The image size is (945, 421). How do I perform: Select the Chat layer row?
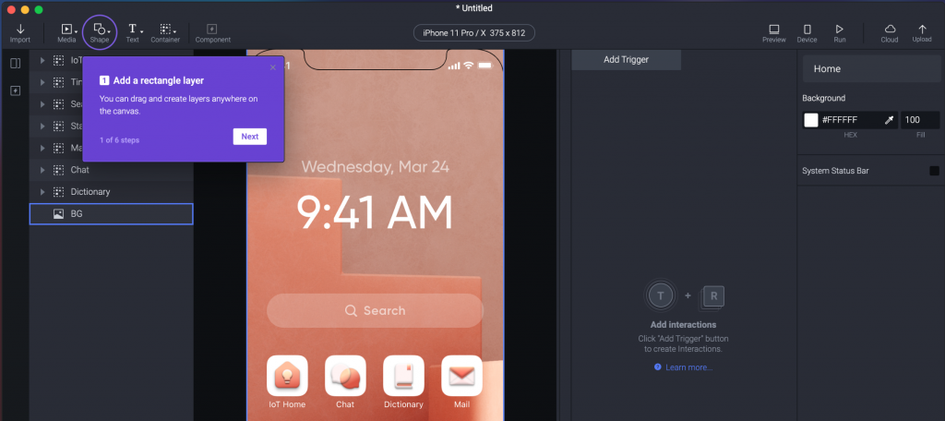click(112, 170)
